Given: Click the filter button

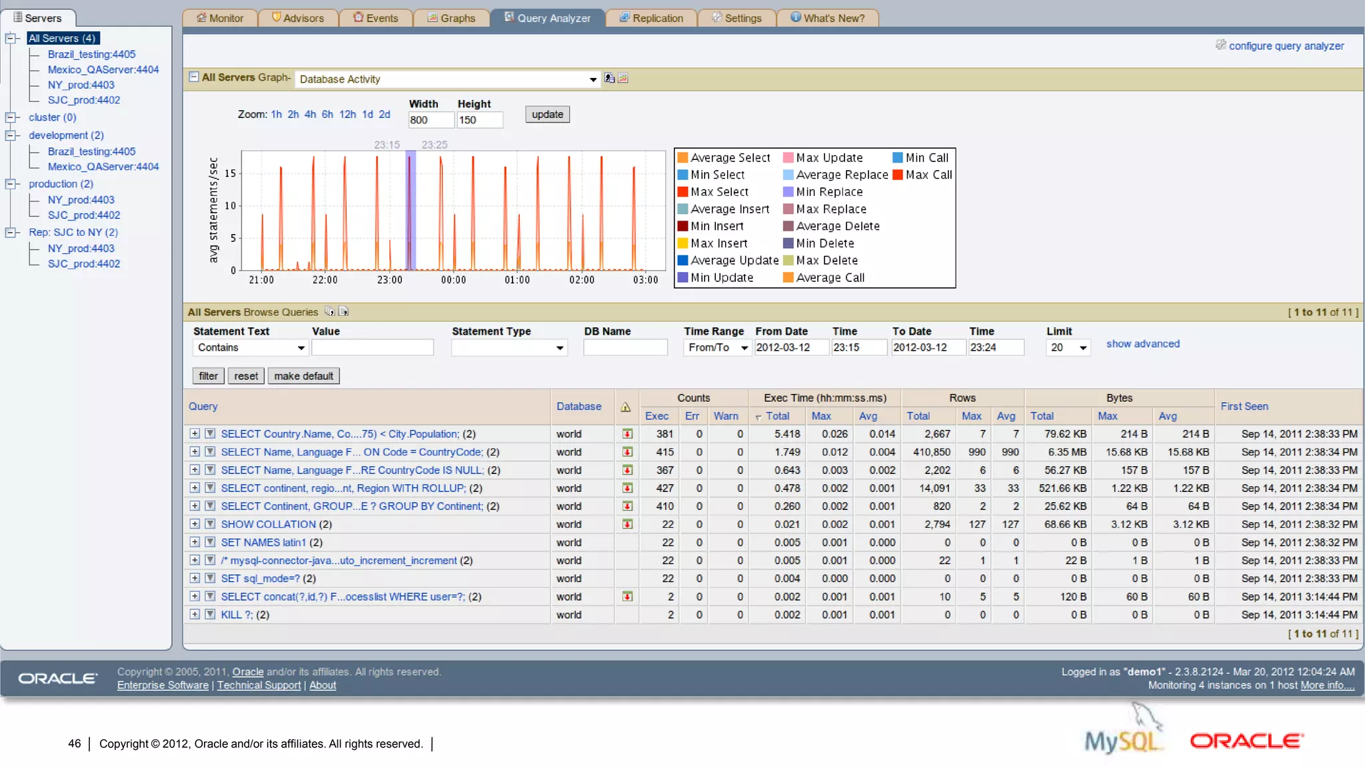Looking at the screenshot, I should click(208, 376).
